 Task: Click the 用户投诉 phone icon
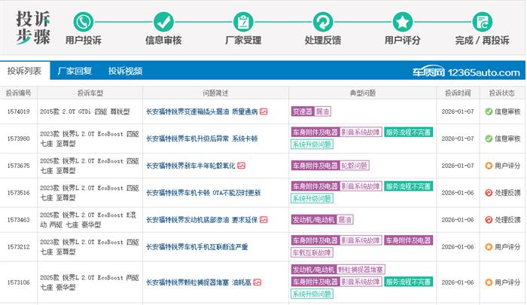84,20
